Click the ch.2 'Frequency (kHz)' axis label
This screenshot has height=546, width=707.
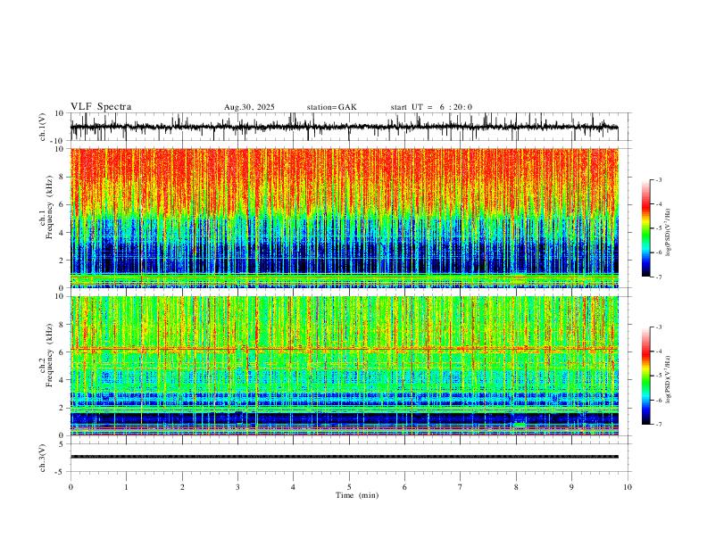click(x=50, y=355)
